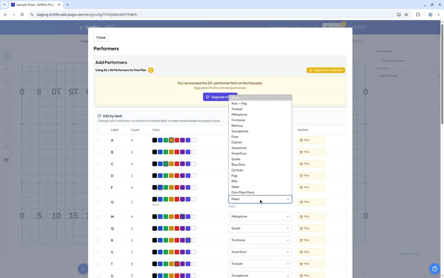This screenshot has height=278, width=444.
Task: Open the browser extensions puzzle icon
Action: pyautogui.click(x=418, y=15)
